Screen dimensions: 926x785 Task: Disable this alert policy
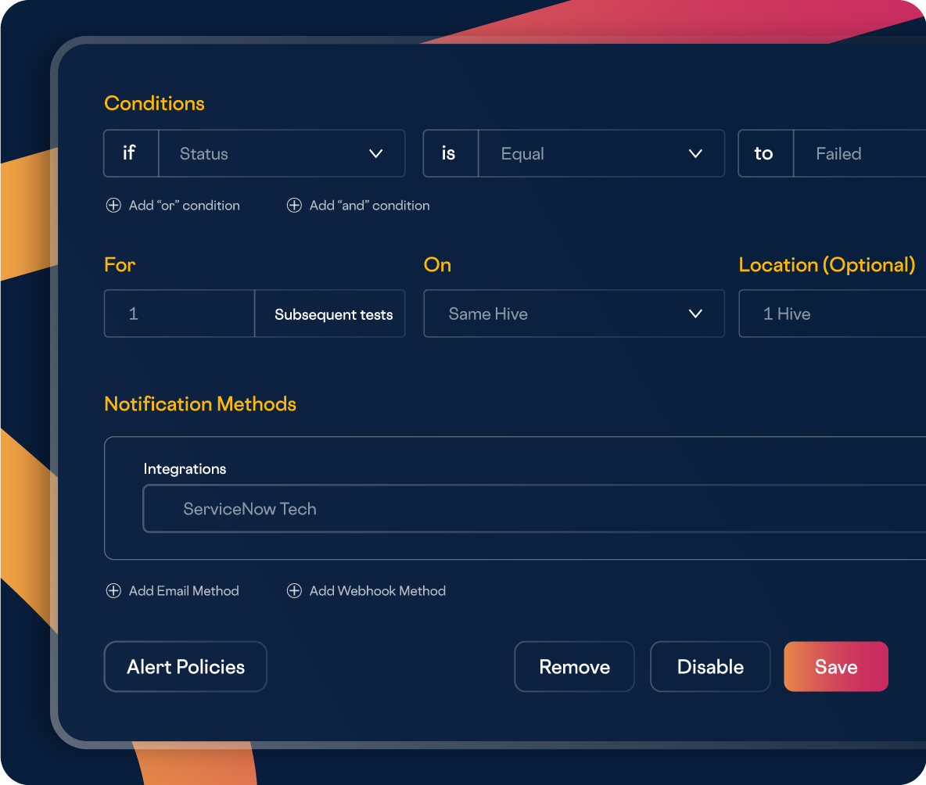pyautogui.click(x=710, y=667)
